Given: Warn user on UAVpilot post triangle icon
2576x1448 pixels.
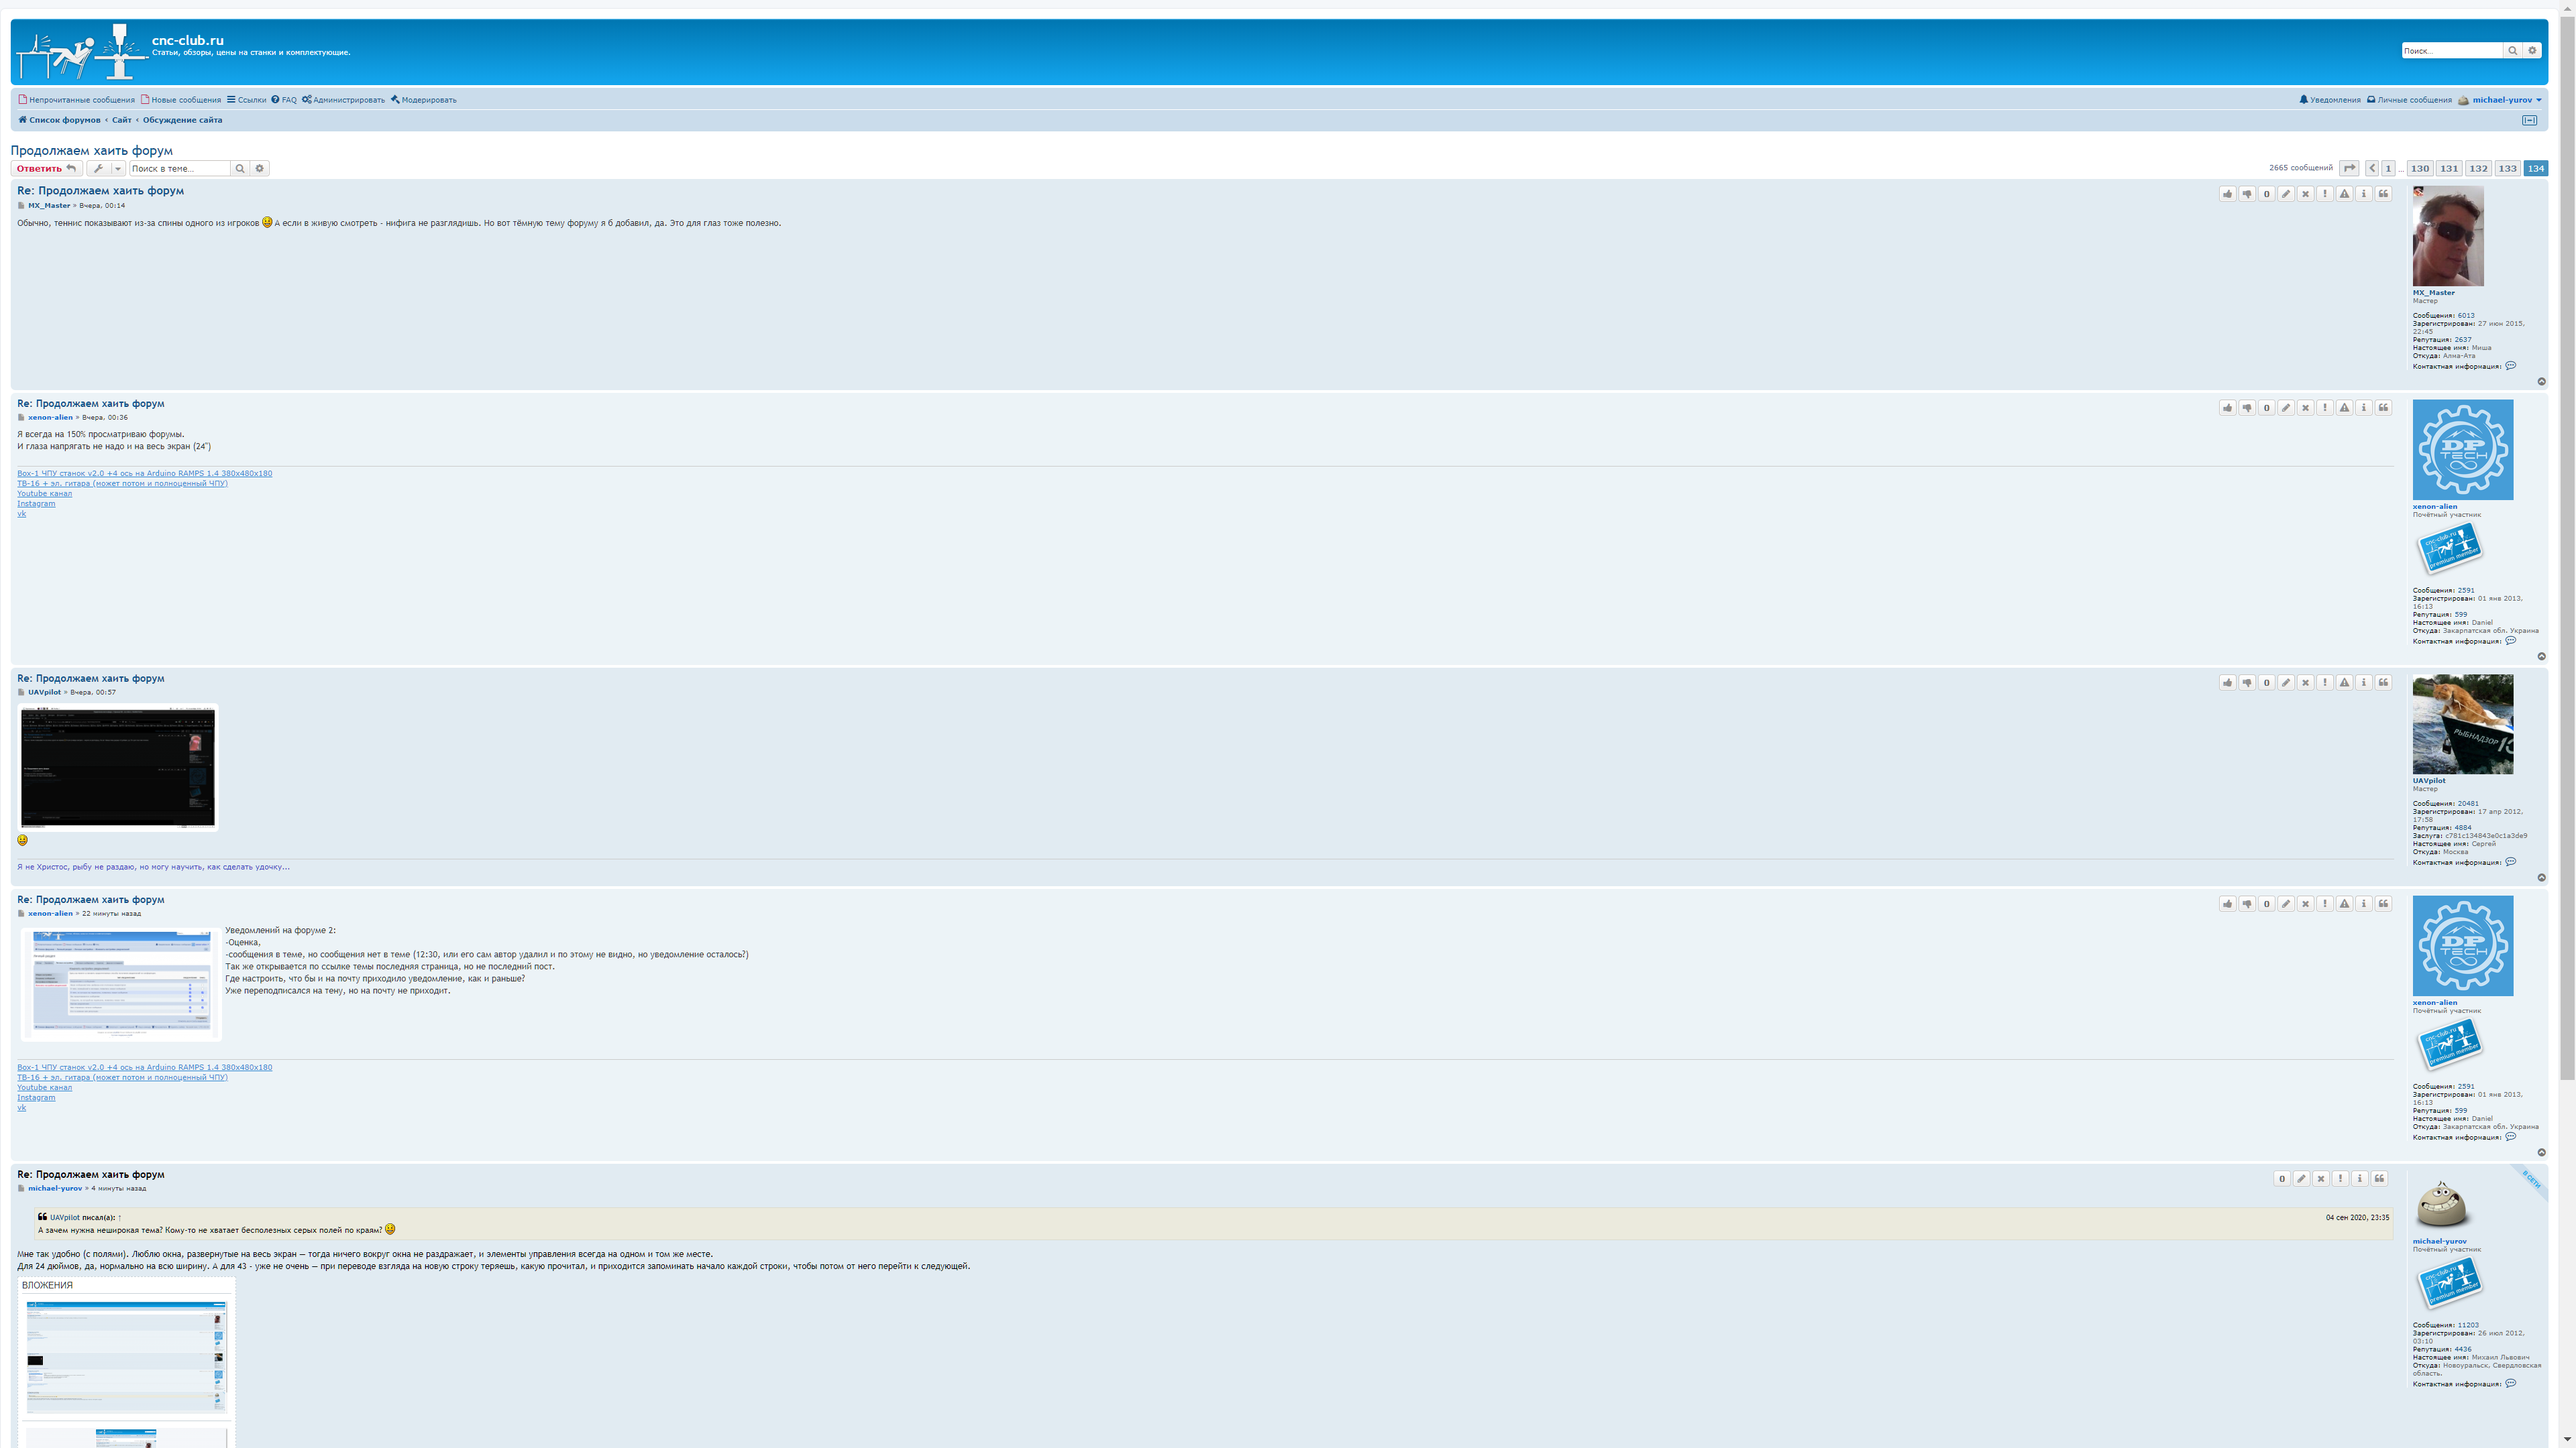Looking at the screenshot, I should 2344,682.
